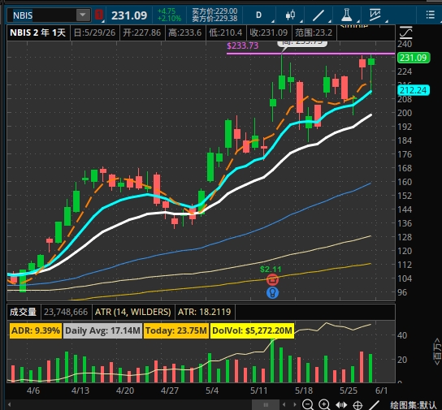Image resolution: width=442 pixels, height=410 pixels.
Task: Click the range value 范围:23.2
Action: click(314, 32)
